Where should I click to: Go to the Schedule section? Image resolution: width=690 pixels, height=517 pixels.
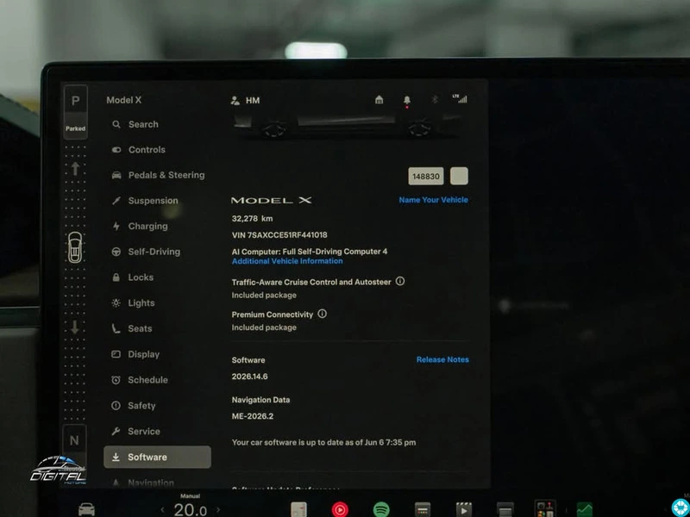(140, 380)
